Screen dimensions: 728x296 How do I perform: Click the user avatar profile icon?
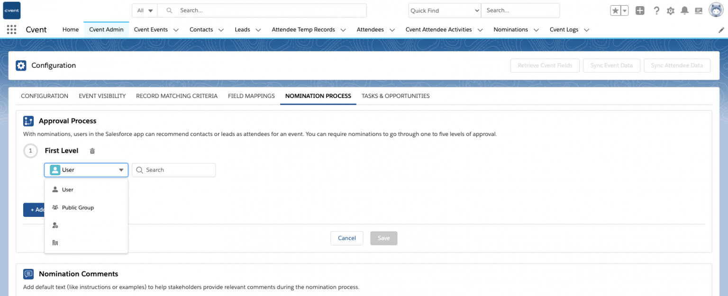pyautogui.click(x=716, y=10)
